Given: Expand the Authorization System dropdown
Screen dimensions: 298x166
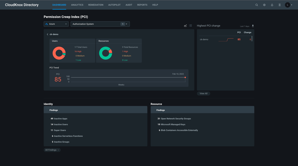Looking at the screenshot, I should (100, 24).
